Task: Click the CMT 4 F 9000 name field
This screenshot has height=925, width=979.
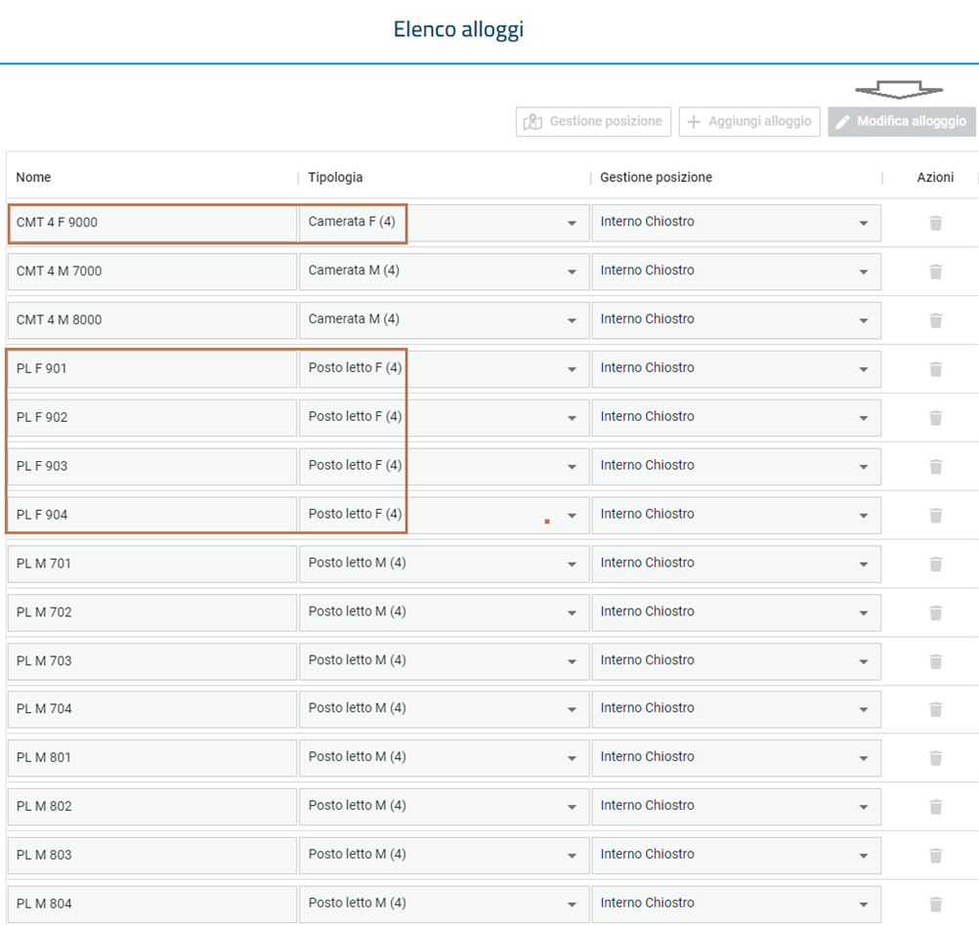Action: (152, 223)
